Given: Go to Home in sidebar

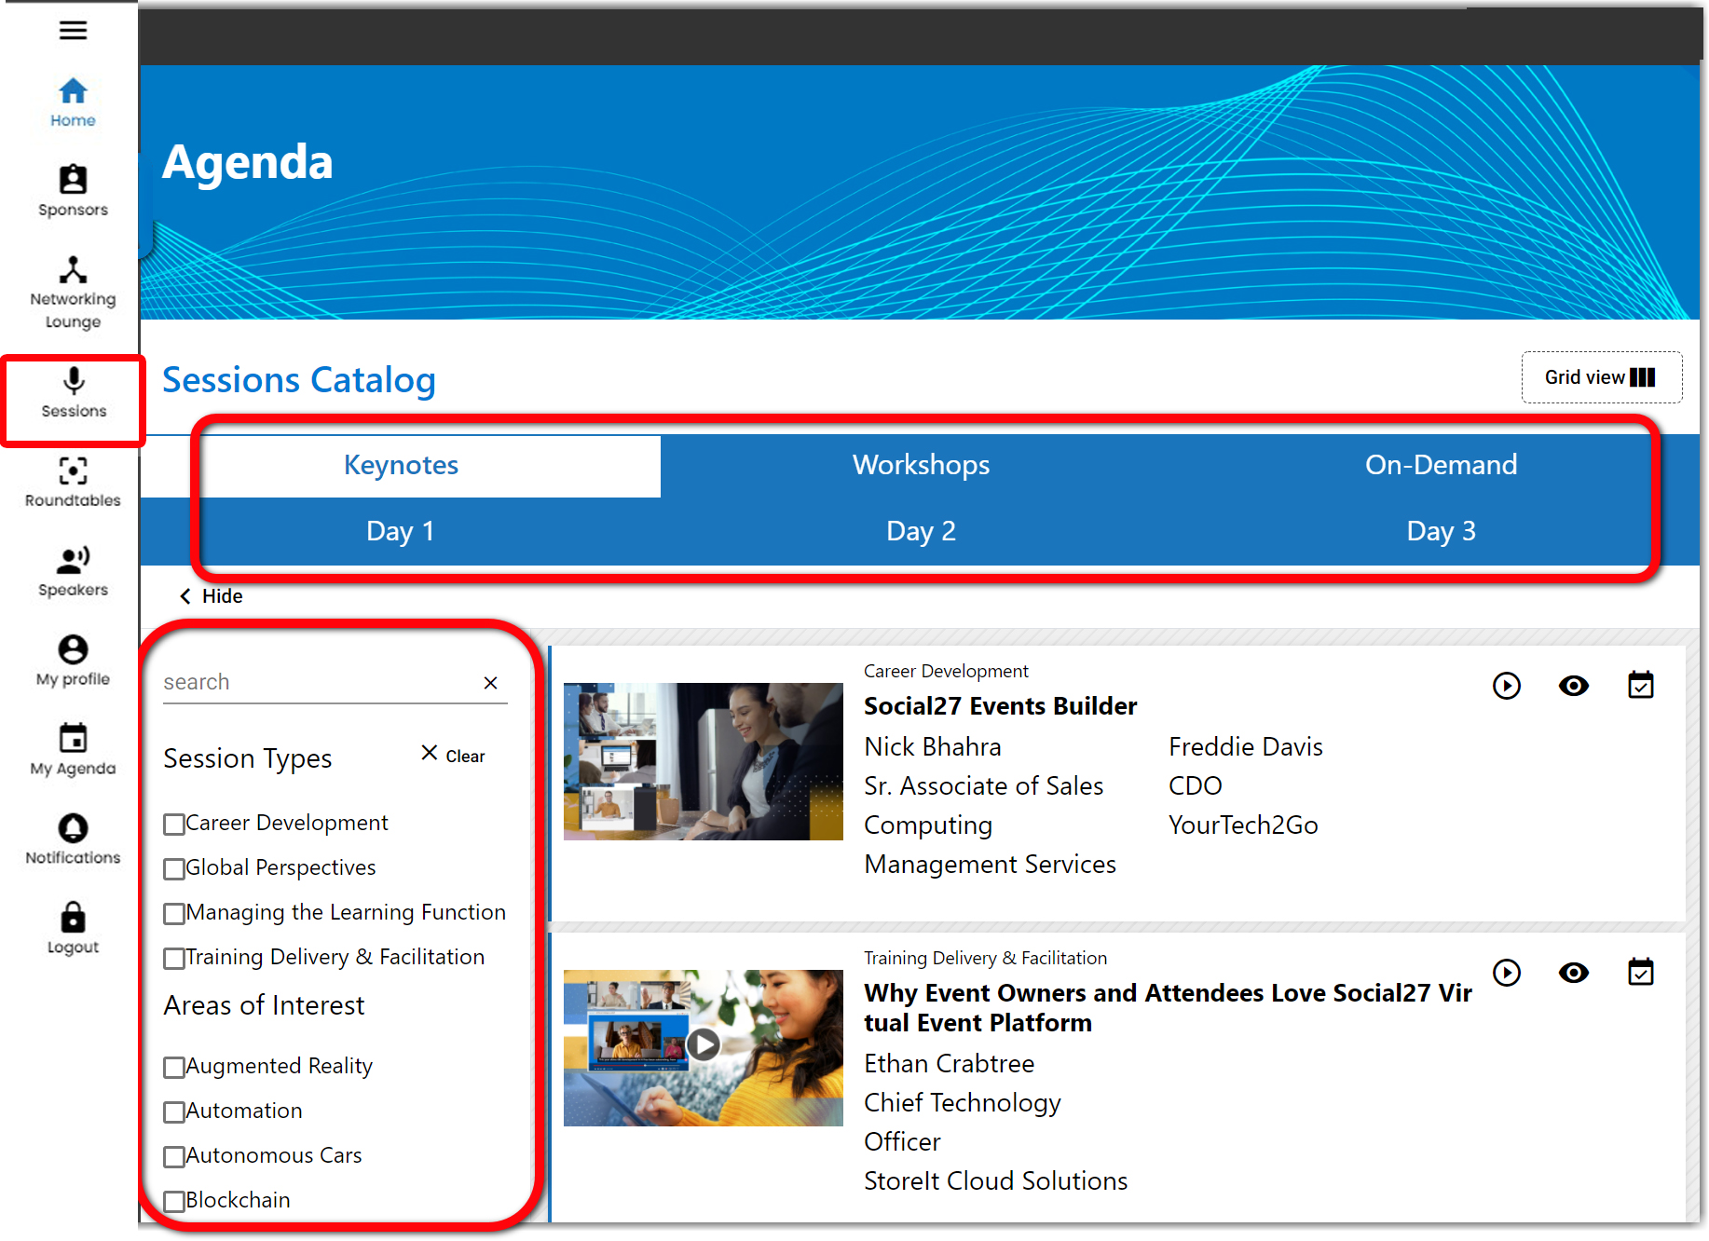Looking at the screenshot, I should pyautogui.click(x=73, y=102).
